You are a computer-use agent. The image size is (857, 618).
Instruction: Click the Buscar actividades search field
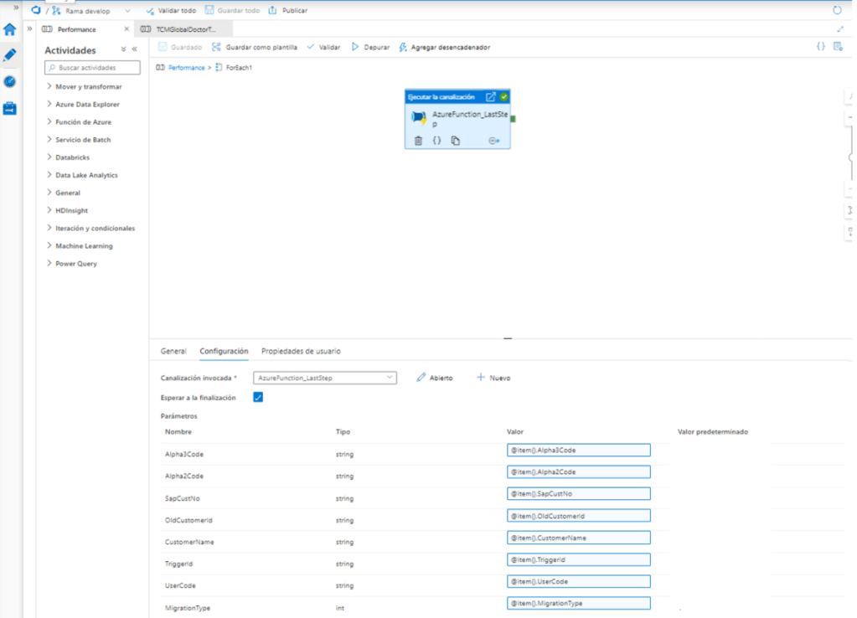pyautogui.click(x=92, y=67)
